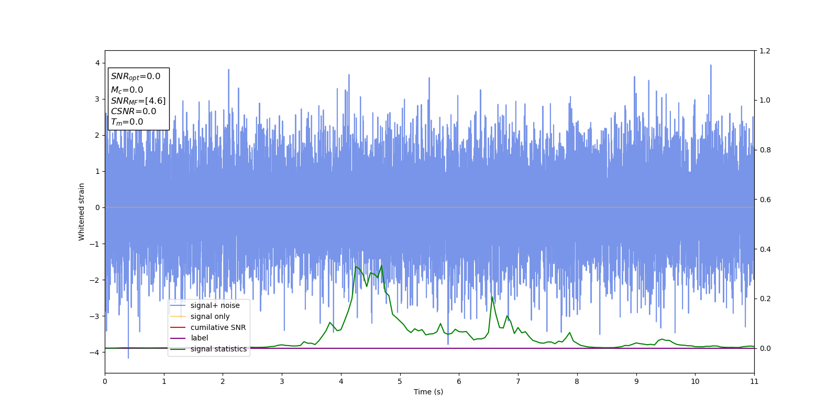Click the left y-axis tick label −2

95,280
